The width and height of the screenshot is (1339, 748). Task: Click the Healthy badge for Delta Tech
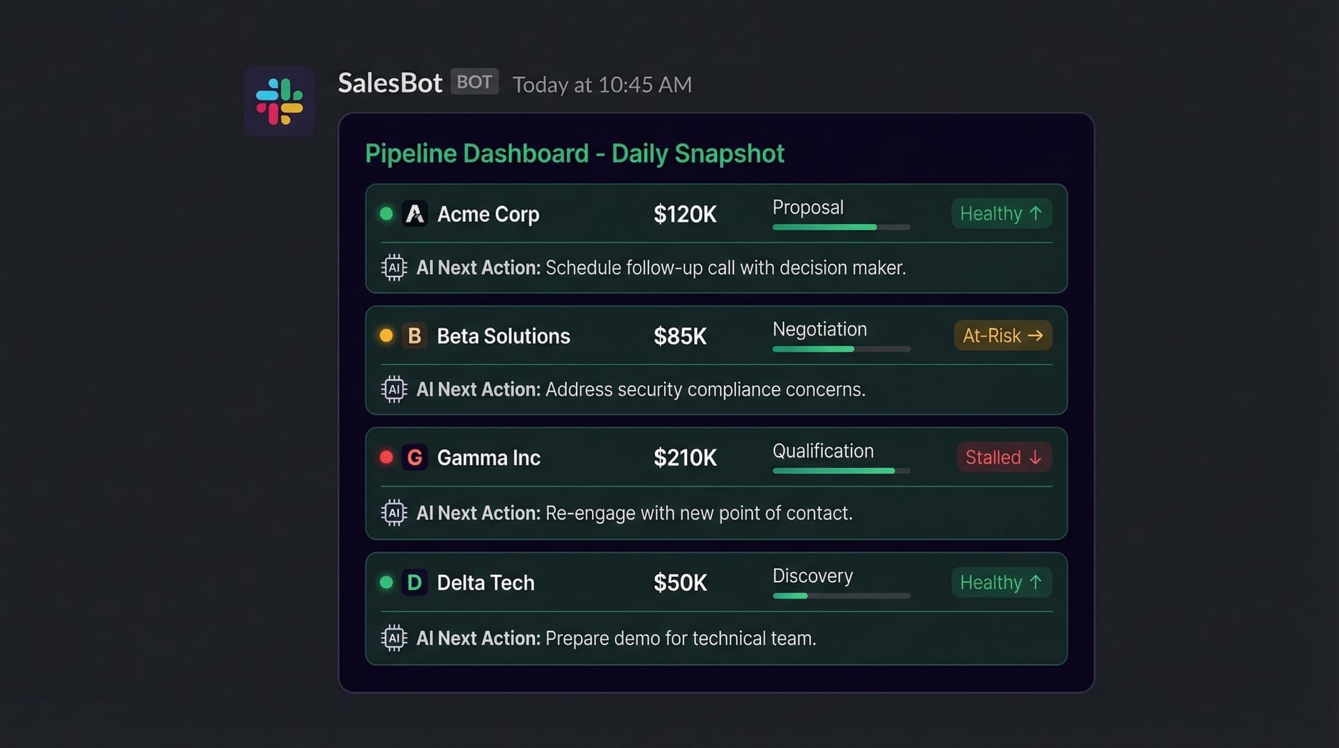pyautogui.click(x=1001, y=583)
